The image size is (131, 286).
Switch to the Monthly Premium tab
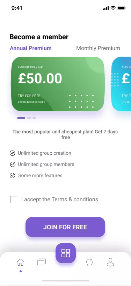click(x=98, y=48)
